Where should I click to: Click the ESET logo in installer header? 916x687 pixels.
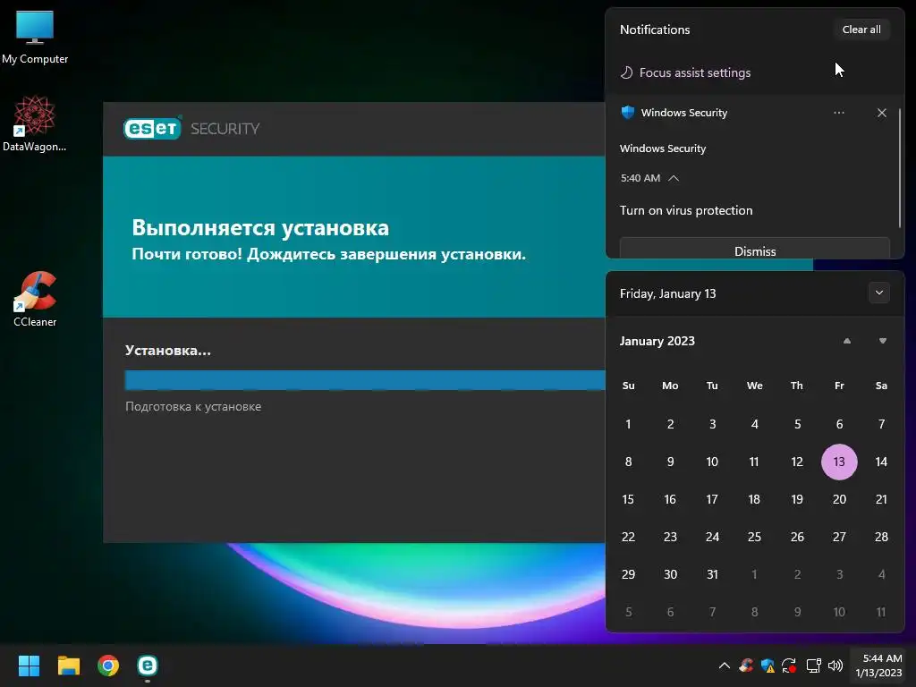tap(152, 129)
